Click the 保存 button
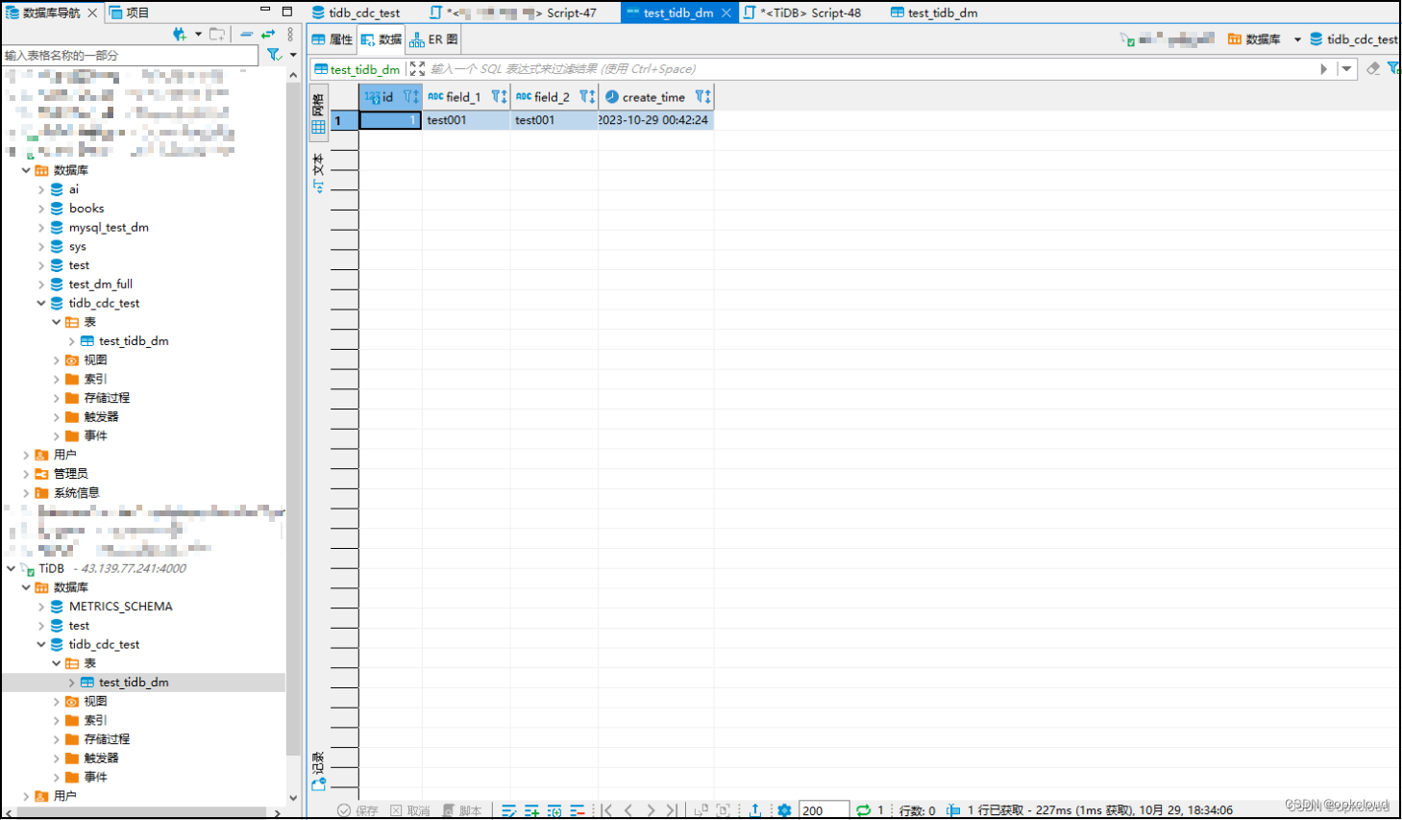This screenshot has height=820, width=1402. point(357,810)
